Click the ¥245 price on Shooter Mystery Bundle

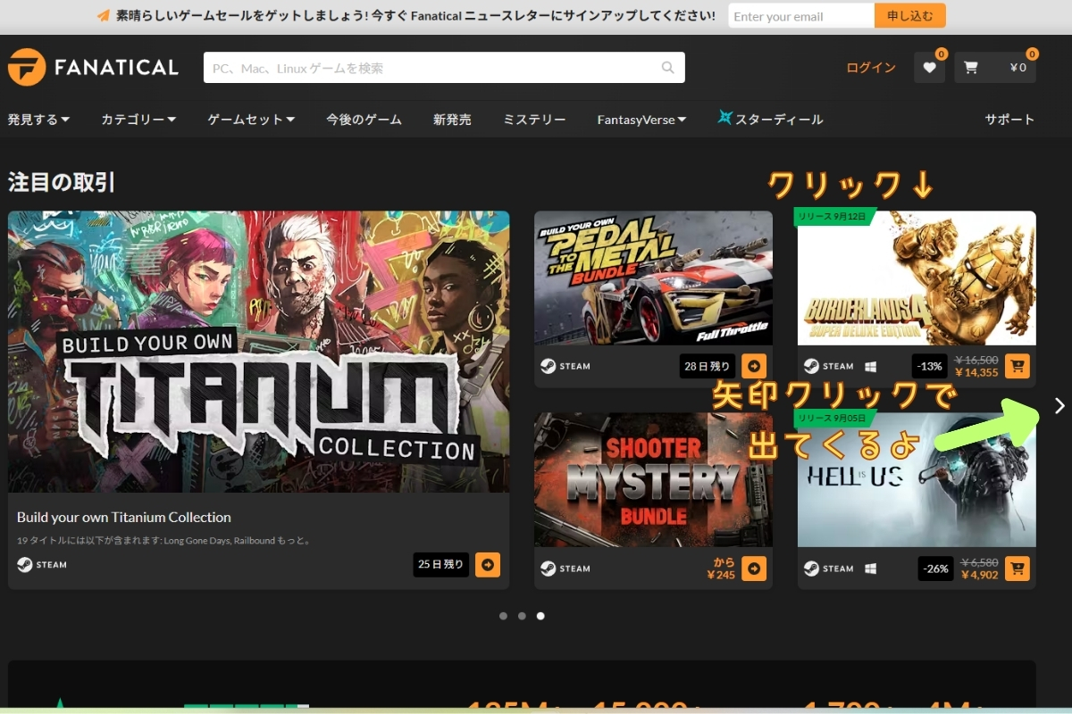(x=721, y=576)
